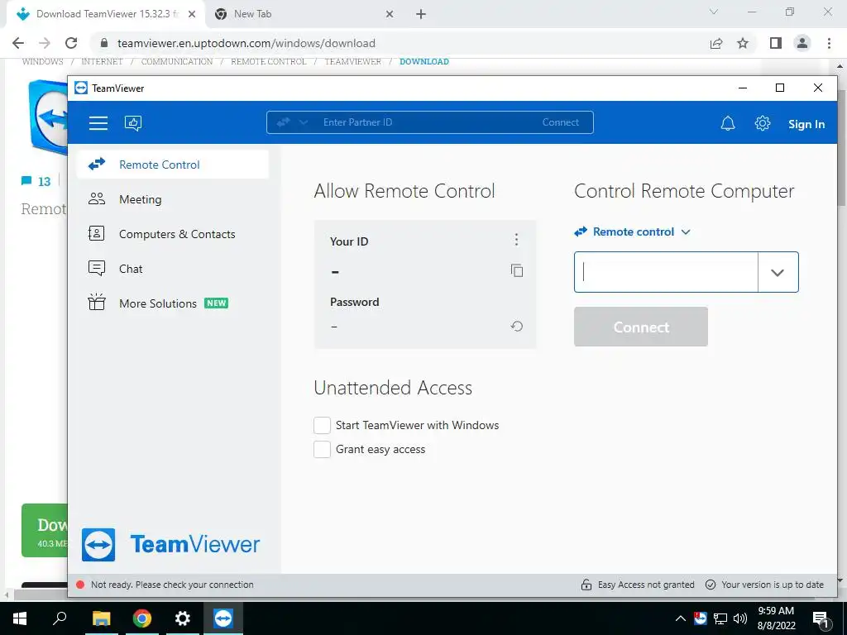Click Connect in the top partner ID bar
The height and width of the screenshot is (635, 847).
click(x=560, y=122)
